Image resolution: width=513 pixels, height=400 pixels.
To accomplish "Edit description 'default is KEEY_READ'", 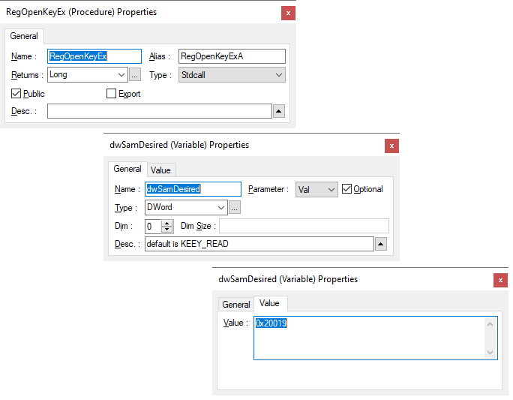I will pyautogui.click(x=259, y=244).
